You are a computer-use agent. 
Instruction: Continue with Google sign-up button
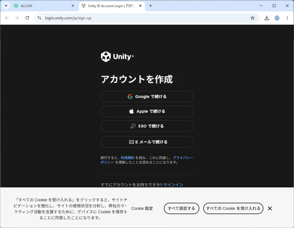(x=147, y=97)
